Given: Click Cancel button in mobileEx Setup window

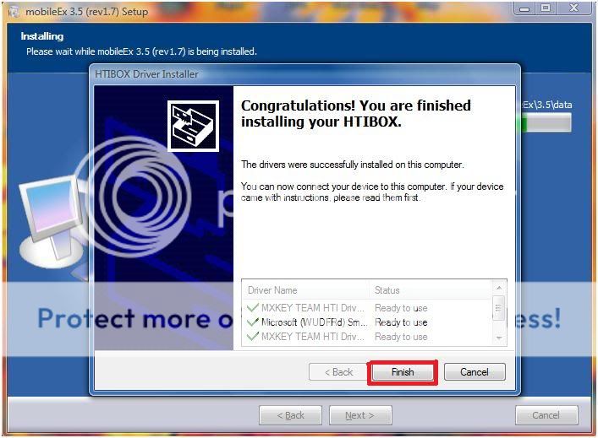Looking at the screenshot, I should (546, 415).
